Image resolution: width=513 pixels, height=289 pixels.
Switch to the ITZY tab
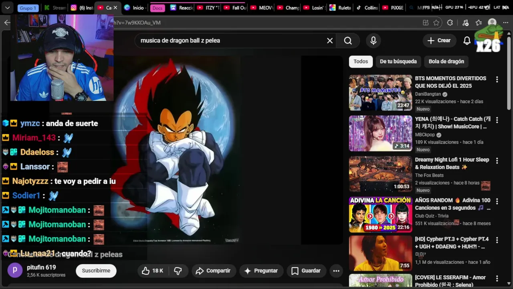point(208,8)
